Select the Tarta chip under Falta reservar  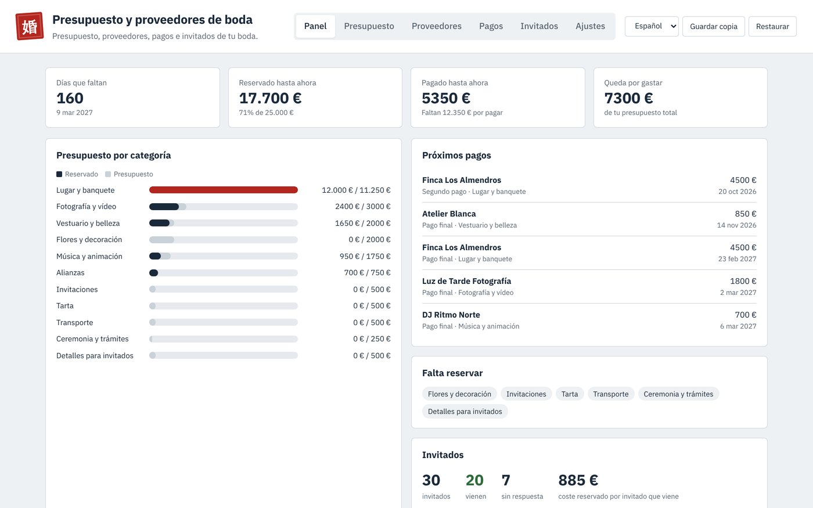pyautogui.click(x=570, y=394)
